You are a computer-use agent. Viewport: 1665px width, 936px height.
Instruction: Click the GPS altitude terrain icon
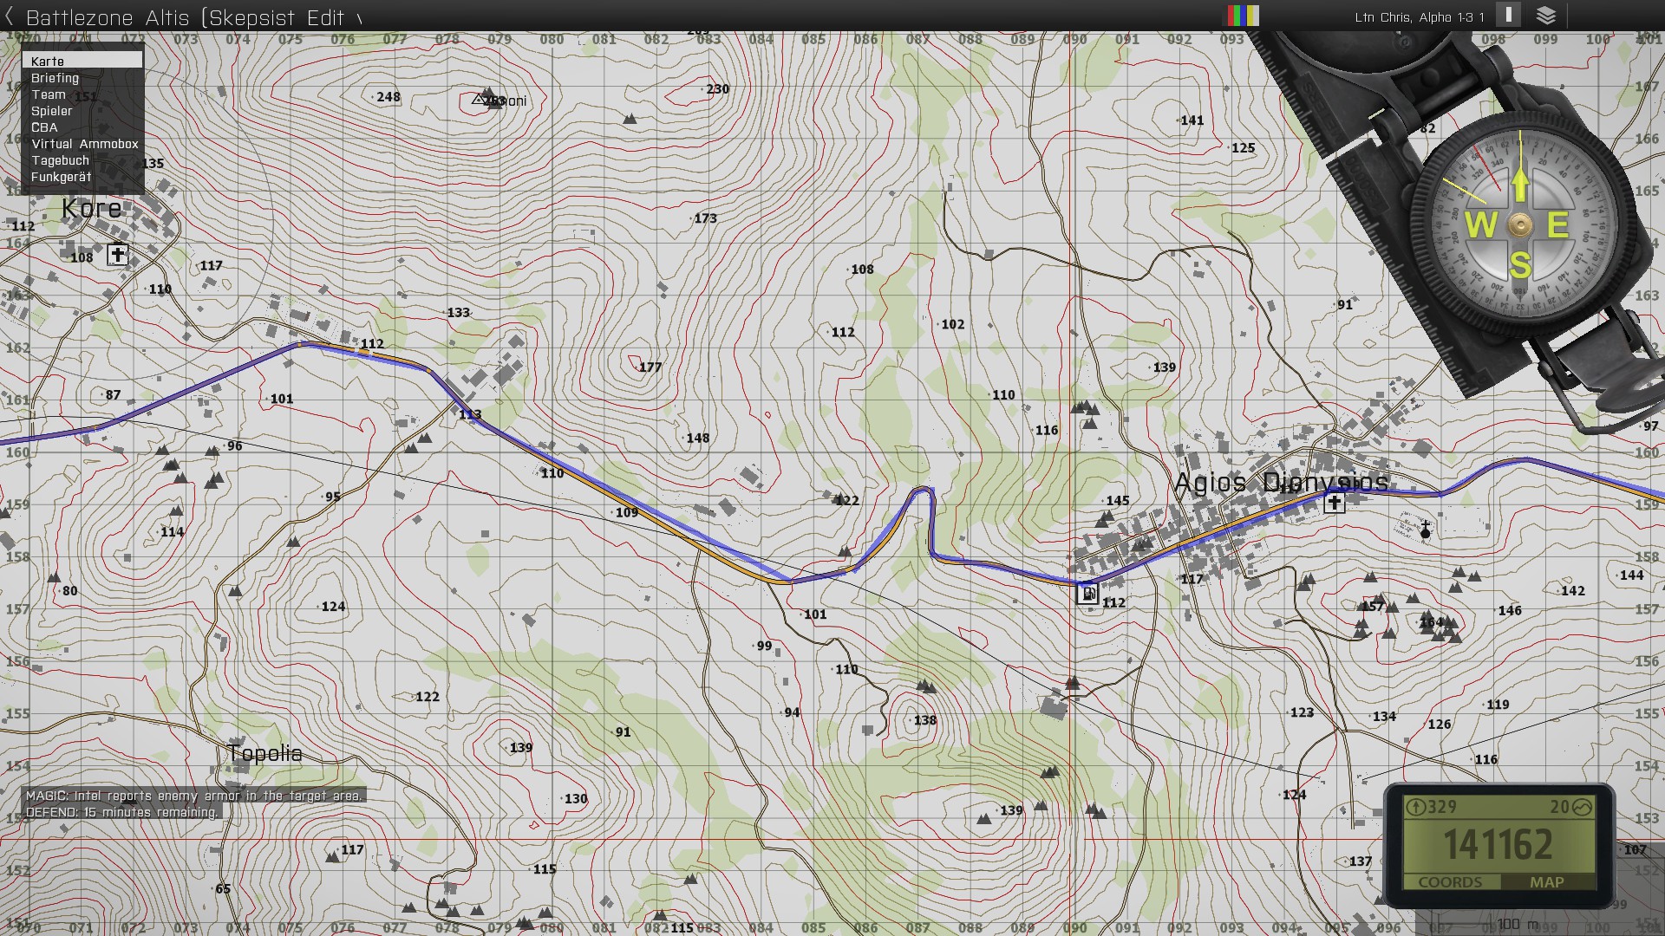click(1582, 807)
